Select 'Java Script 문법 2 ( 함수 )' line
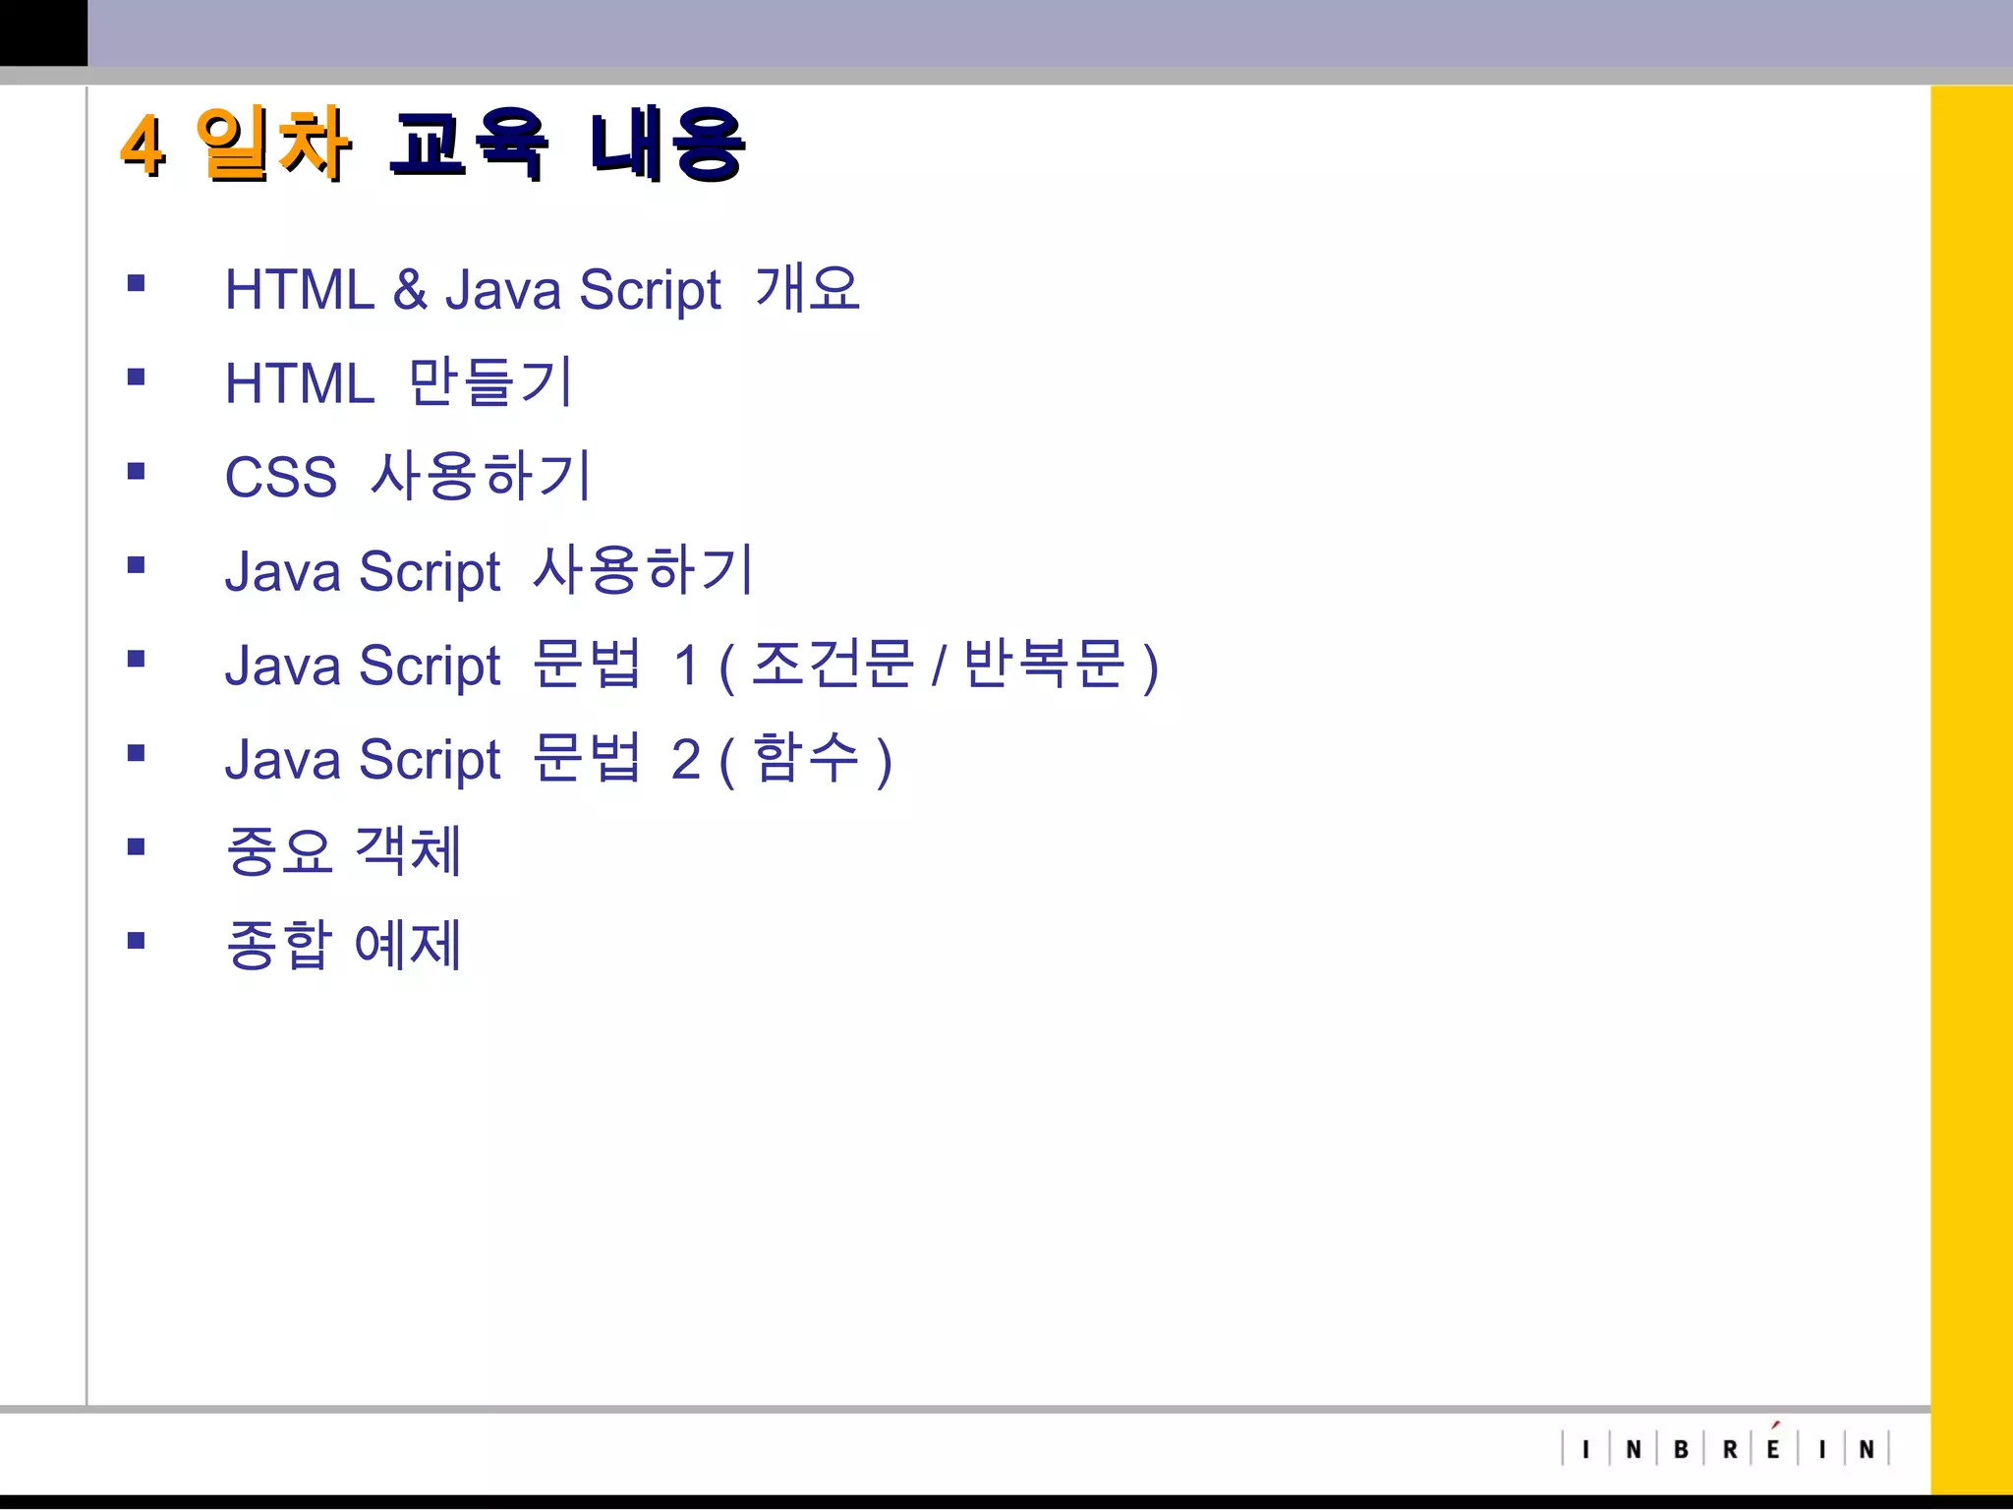This screenshot has width=2013, height=1510. click(x=558, y=759)
